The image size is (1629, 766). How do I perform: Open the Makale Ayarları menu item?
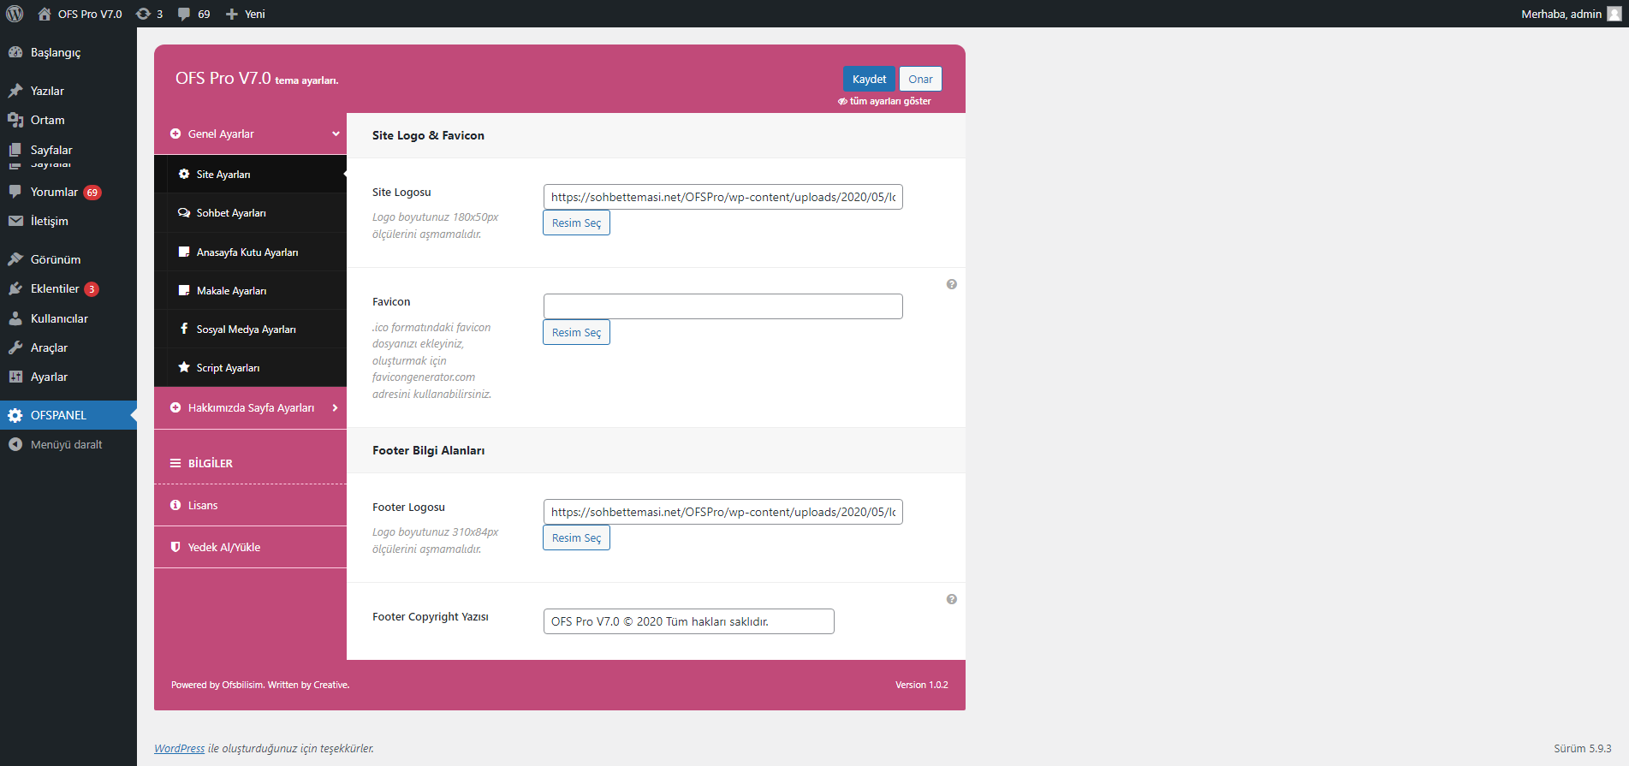[x=250, y=290]
